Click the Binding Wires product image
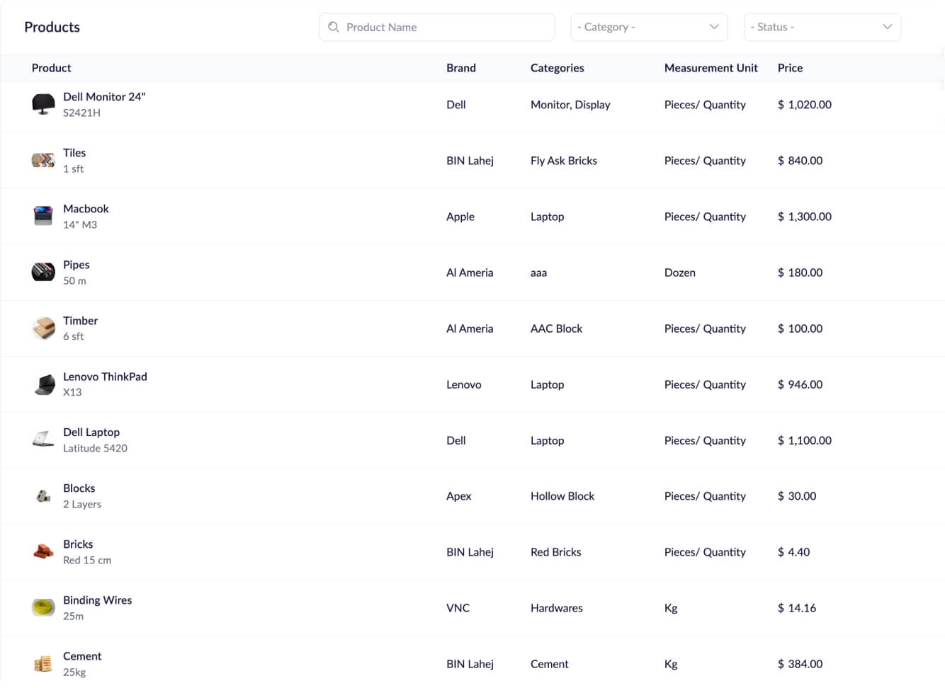 pyautogui.click(x=43, y=607)
